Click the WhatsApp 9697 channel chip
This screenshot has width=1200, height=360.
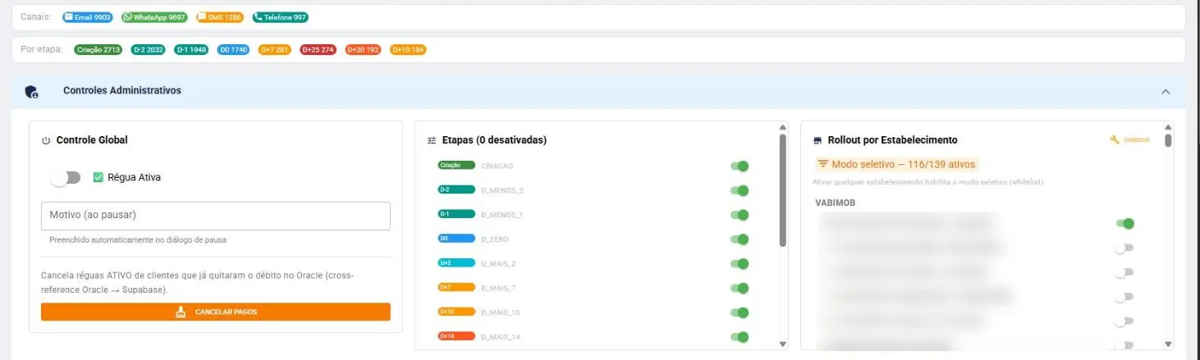click(x=153, y=17)
